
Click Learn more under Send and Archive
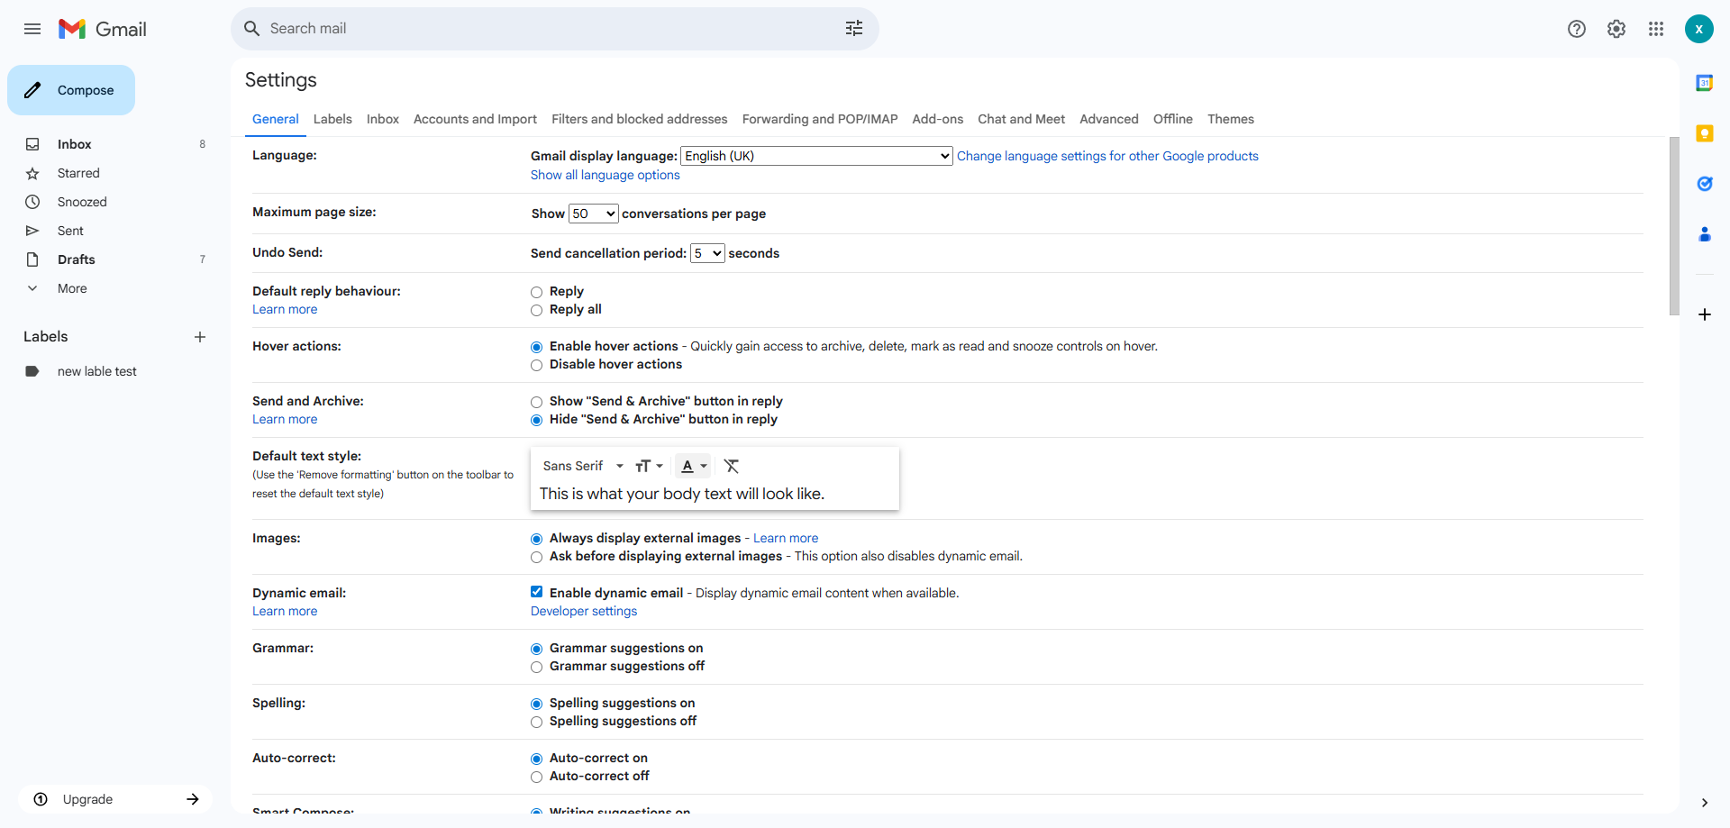point(285,419)
